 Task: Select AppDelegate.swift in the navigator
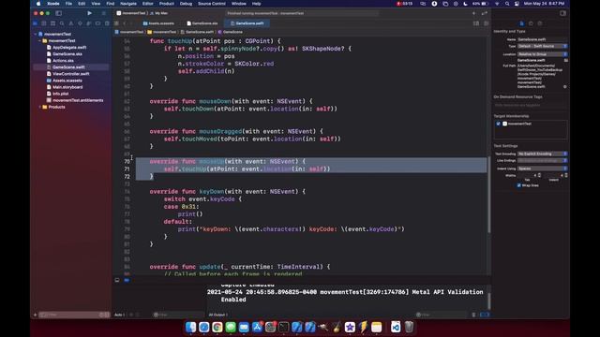(69, 48)
